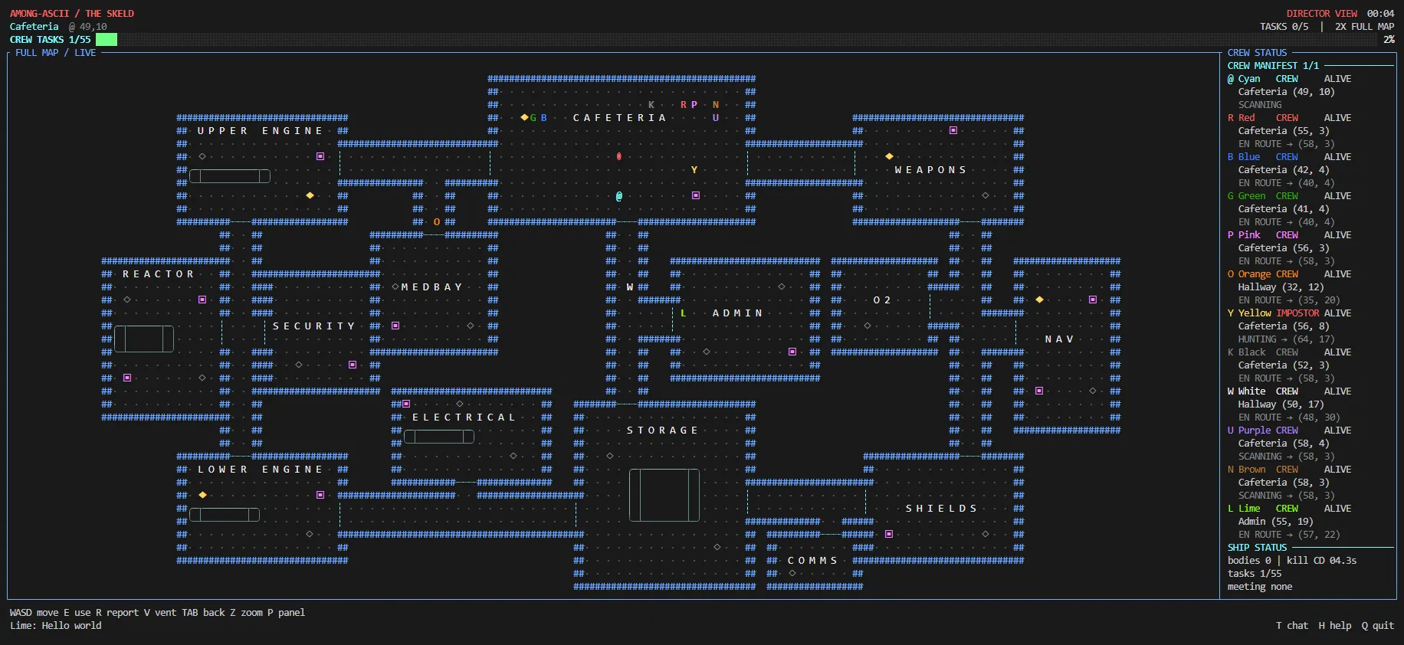Click the cyan @ player marker in Cafeteria
The height and width of the screenshot is (645, 1404).
point(619,196)
